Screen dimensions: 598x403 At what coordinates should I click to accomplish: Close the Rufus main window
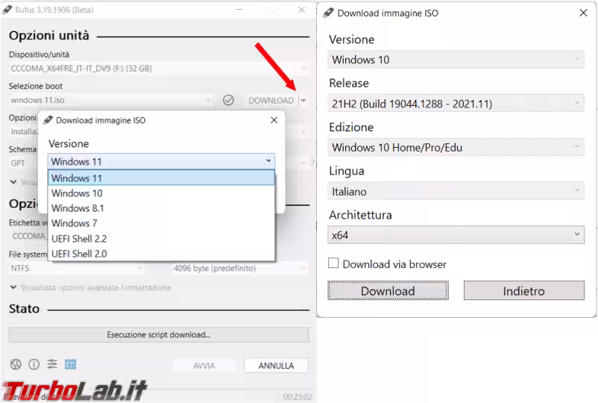pos(301,10)
